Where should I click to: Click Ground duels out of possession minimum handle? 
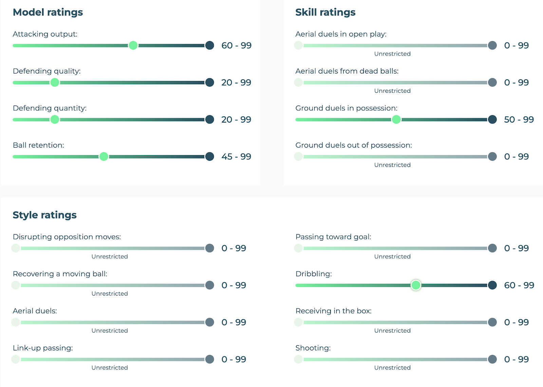pos(298,156)
